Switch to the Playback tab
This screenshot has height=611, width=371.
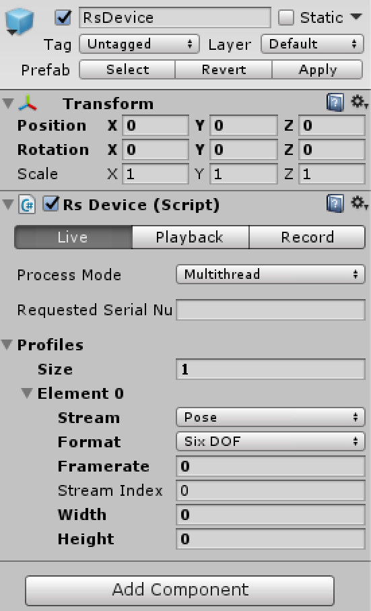(191, 237)
